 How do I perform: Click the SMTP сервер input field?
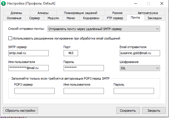click(x=29, y=53)
